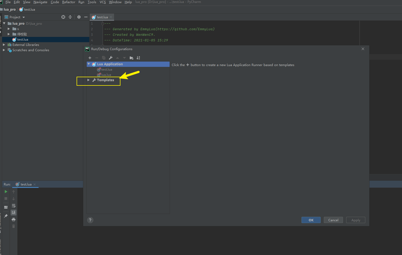
Task: Close the test.lua editor tab
Action: [111, 17]
